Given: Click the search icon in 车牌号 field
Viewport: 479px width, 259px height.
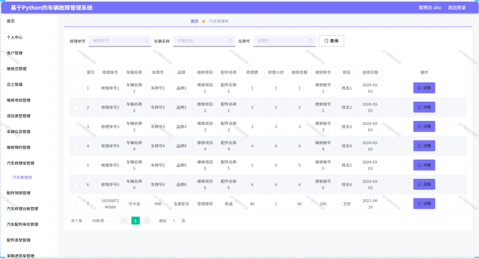Looking at the screenshot, I should click(311, 41).
